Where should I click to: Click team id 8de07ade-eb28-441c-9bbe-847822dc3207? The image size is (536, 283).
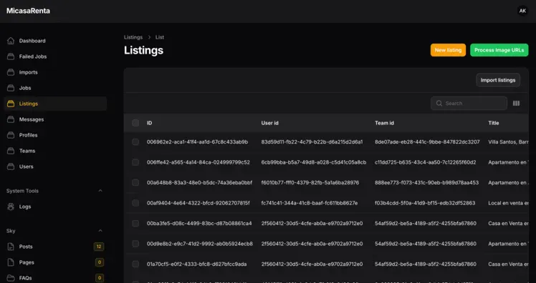(x=427, y=141)
